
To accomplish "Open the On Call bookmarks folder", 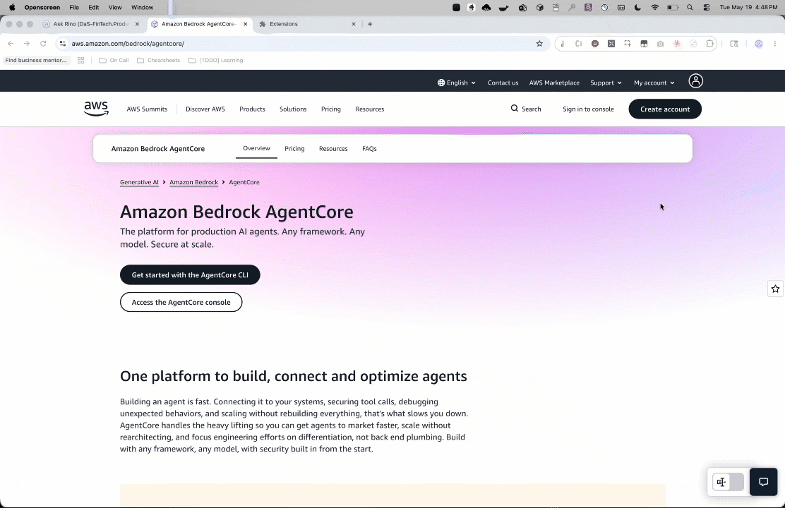I will pos(114,60).
